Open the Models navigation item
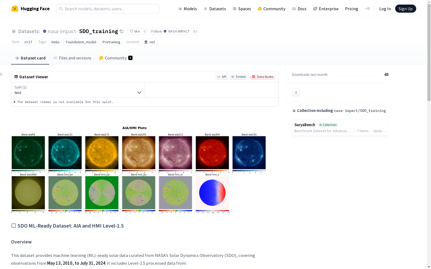Screen dimensions: 431x269 point(187,9)
